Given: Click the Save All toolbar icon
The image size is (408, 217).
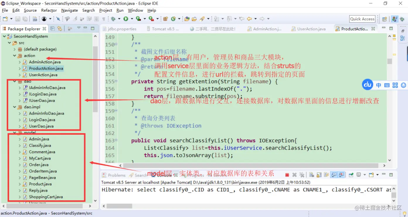Looking at the screenshot, I should point(25,19).
